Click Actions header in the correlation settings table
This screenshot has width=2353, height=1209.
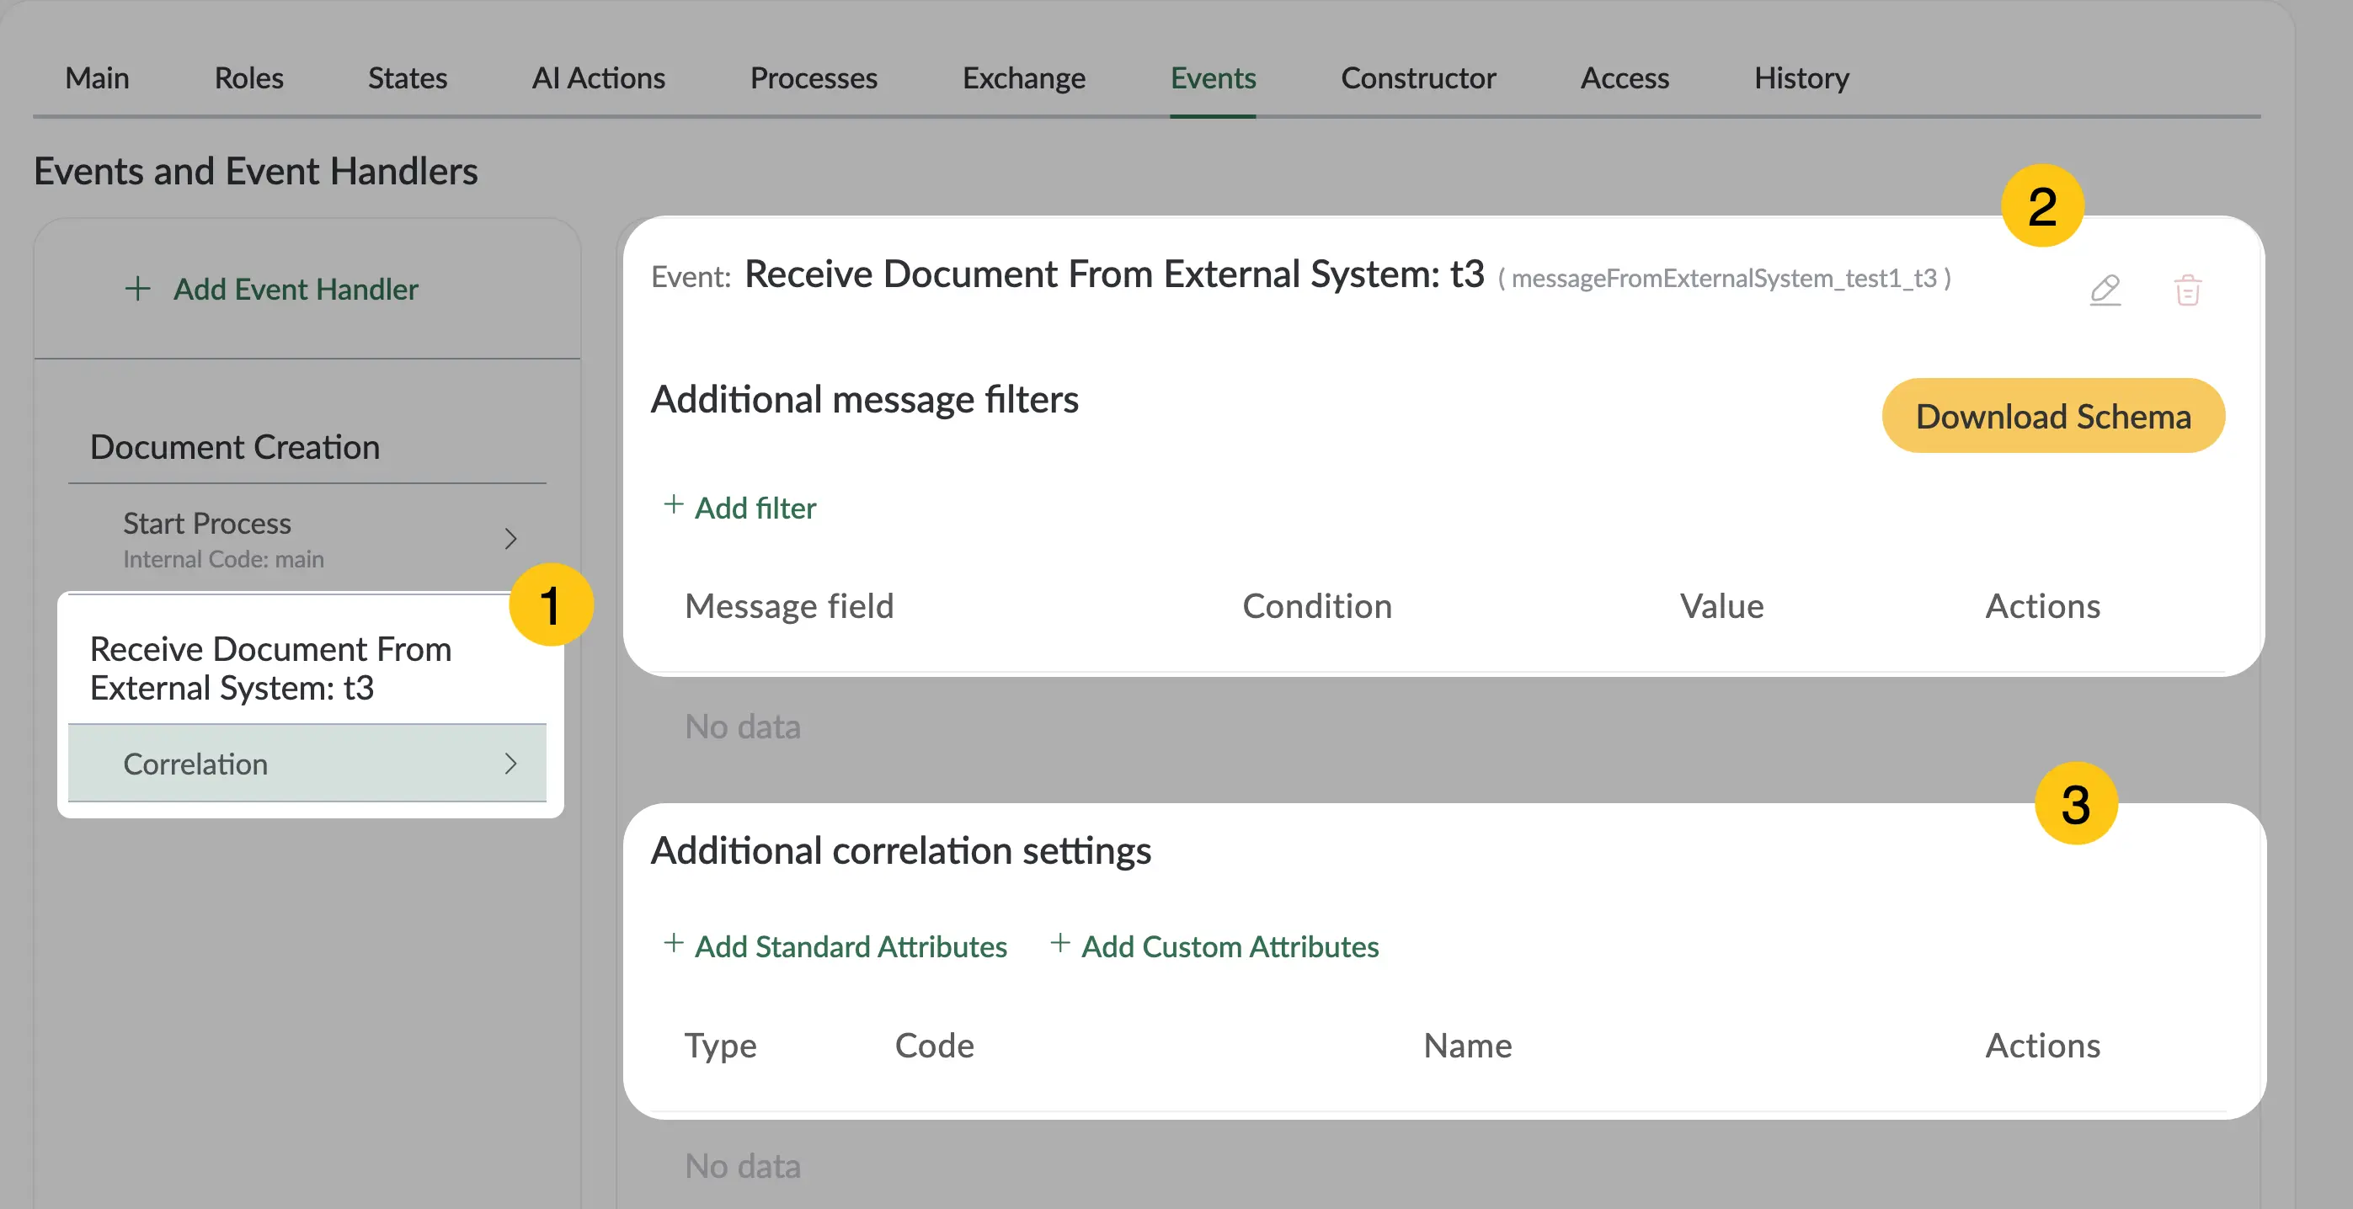point(2042,1046)
